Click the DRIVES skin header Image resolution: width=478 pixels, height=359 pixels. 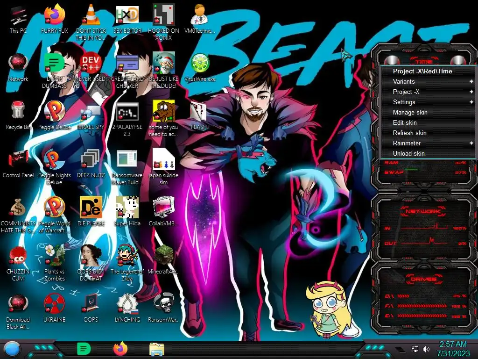tap(423, 279)
